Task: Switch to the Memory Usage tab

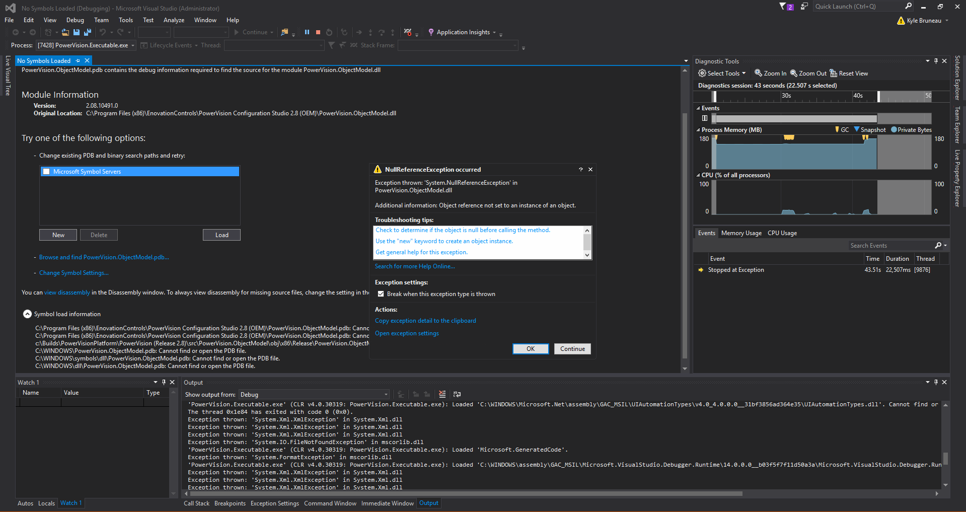Action: click(741, 233)
